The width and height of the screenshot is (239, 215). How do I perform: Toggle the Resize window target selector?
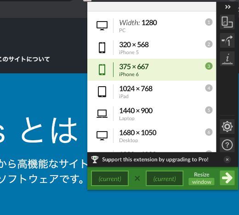click(201, 178)
